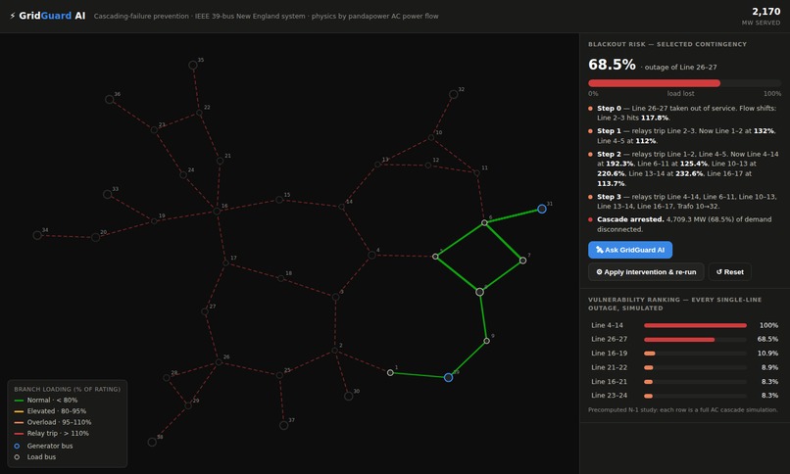Click the 68.5% blackout risk value

point(612,65)
